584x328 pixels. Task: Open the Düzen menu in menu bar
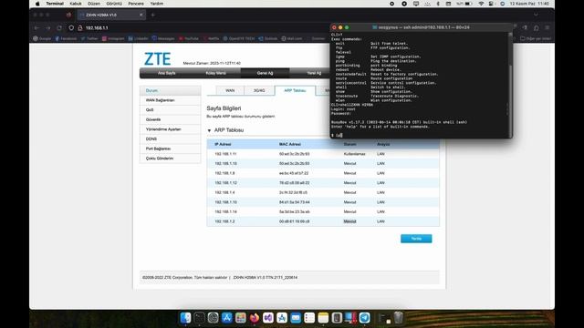pos(94,4)
